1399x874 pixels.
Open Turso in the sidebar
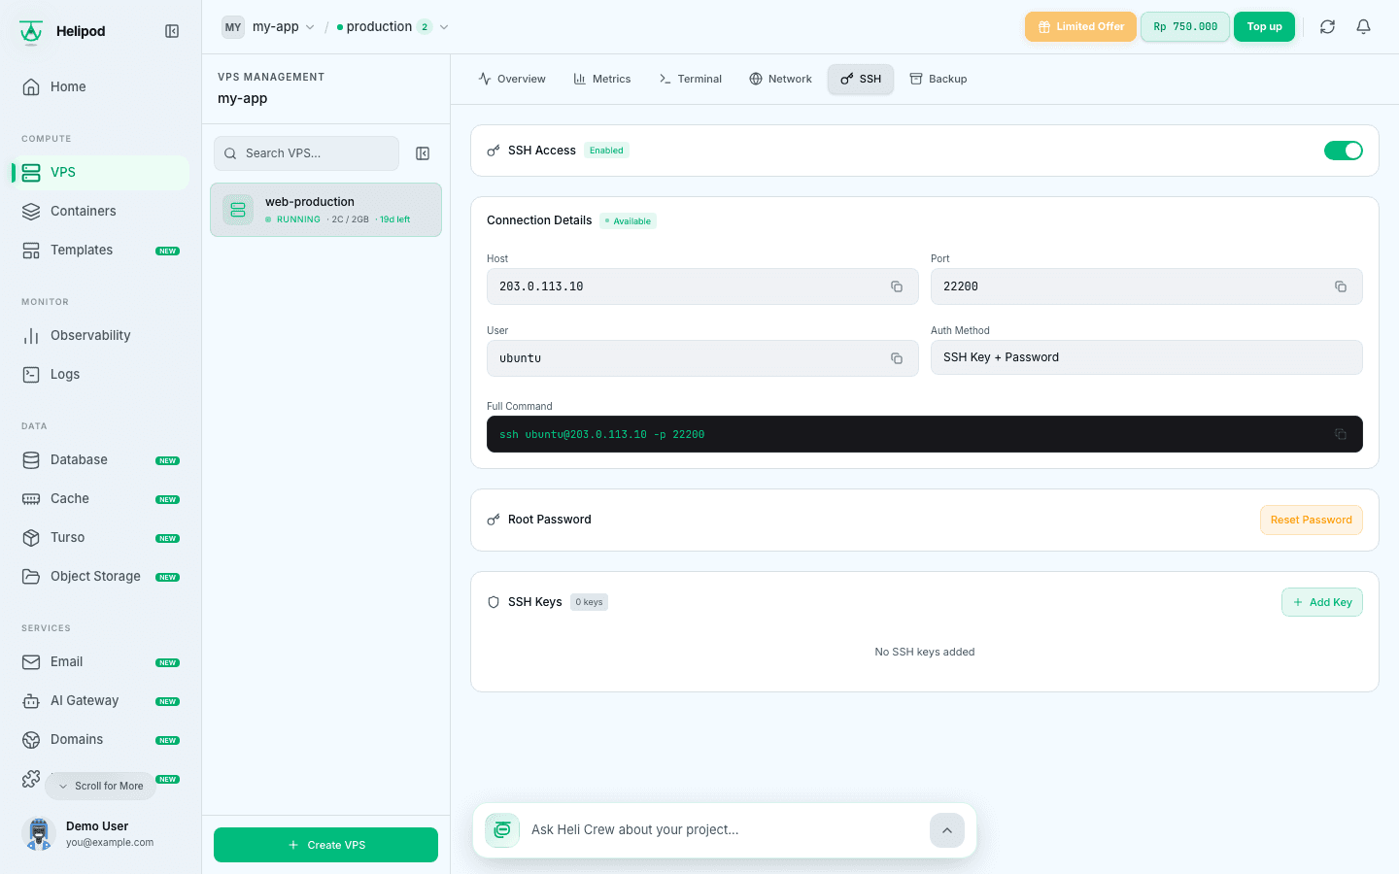click(101, 537)
